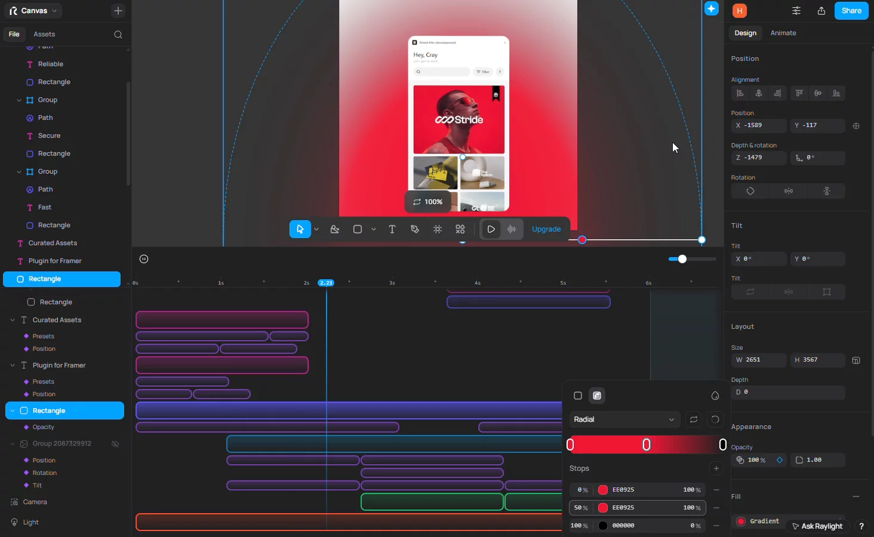The height and width of the screenshot is (537, 874).
Task: Open the Canvas project menu dropdown
Action: tap(34, 11)
